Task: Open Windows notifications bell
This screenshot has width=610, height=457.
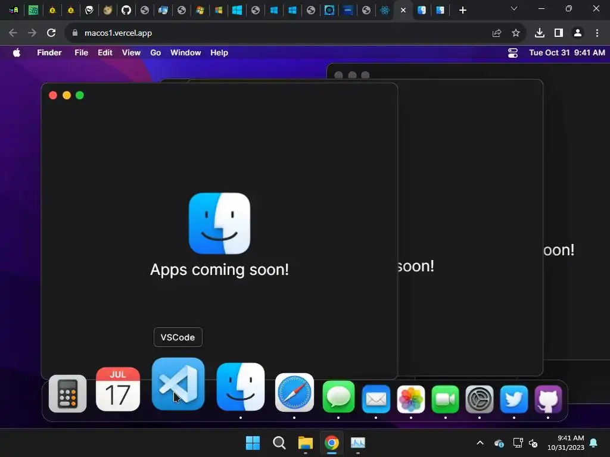Action: 594,443
